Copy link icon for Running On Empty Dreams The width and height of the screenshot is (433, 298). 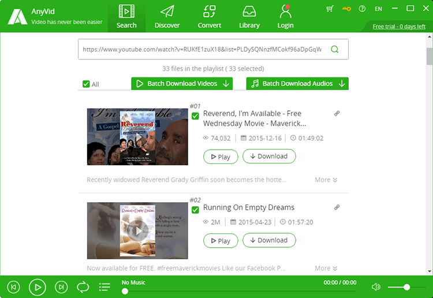coord(337,207)
